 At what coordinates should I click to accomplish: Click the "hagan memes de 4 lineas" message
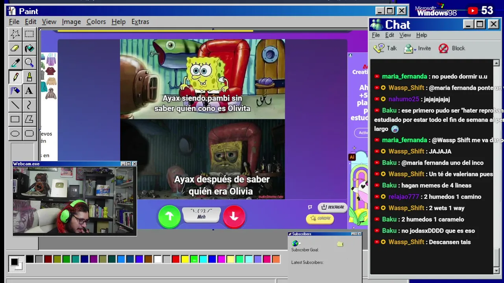click(x=436, y=185)
